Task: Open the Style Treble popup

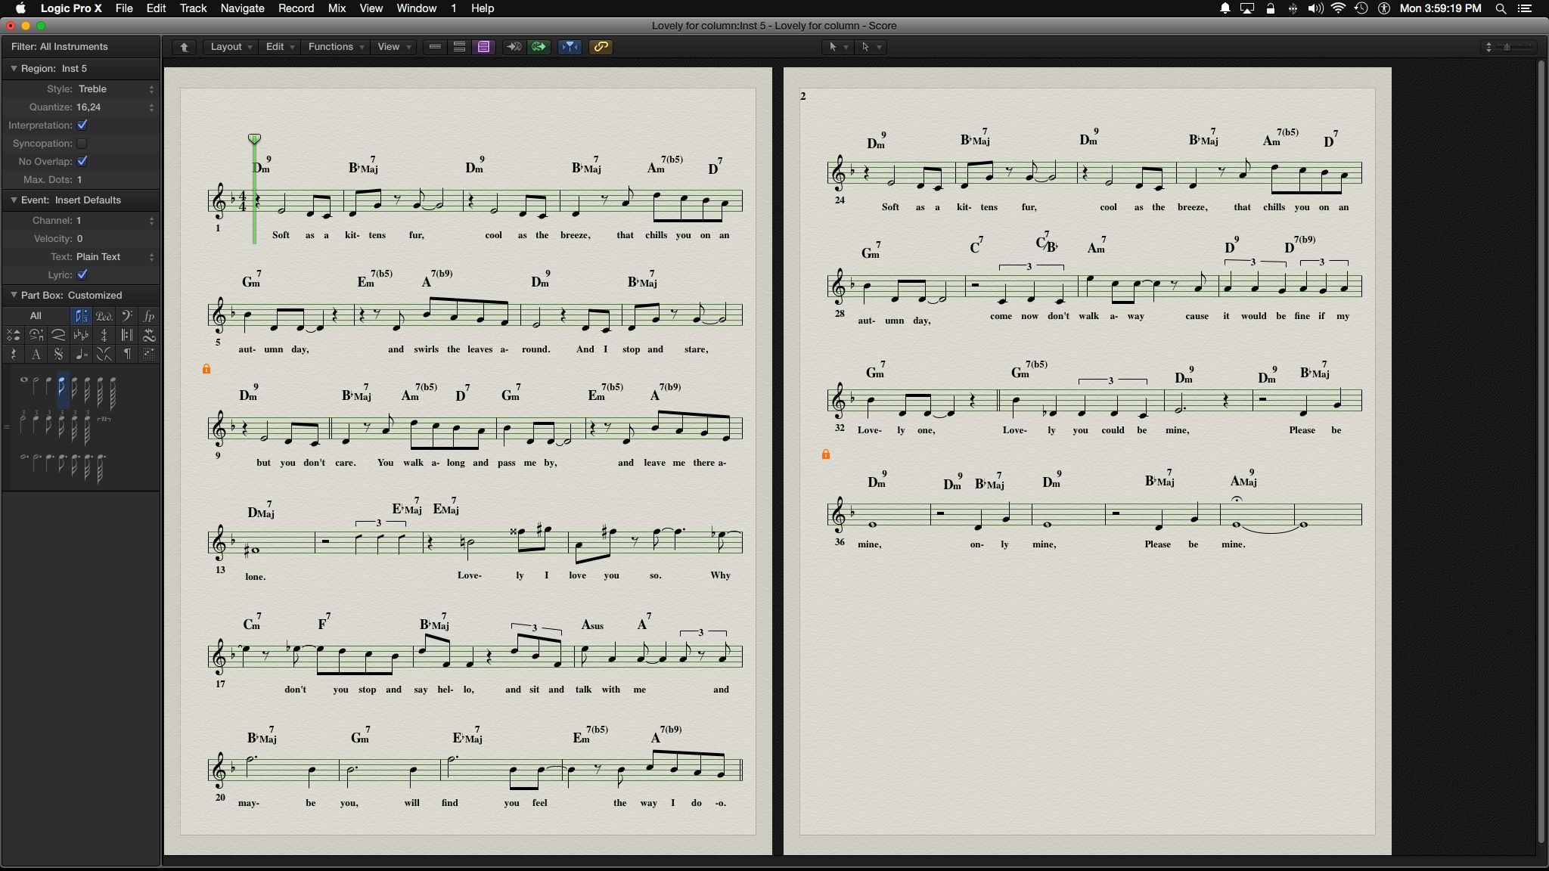Action: (116, 88)
